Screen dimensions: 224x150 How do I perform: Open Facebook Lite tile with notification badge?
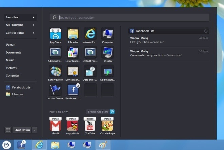point(73,90)
